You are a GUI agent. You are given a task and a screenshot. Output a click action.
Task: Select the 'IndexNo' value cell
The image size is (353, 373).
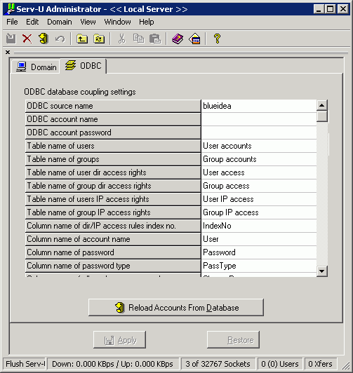point(259,226)
